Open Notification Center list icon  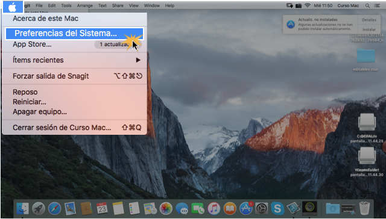click(377, 5)
